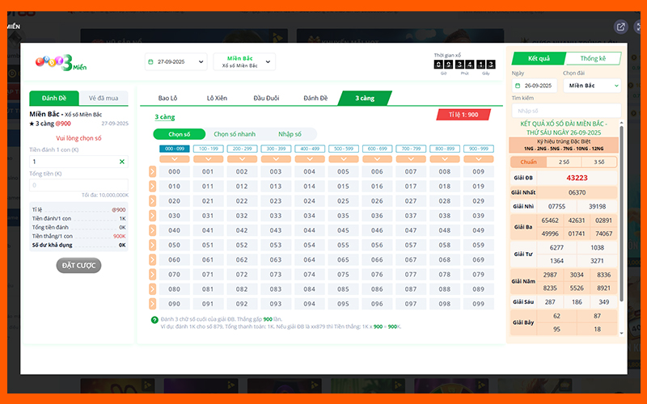Select range 700 - 799
The width and height of the screenshot is (647, 404).
click(x=411, y=149)
